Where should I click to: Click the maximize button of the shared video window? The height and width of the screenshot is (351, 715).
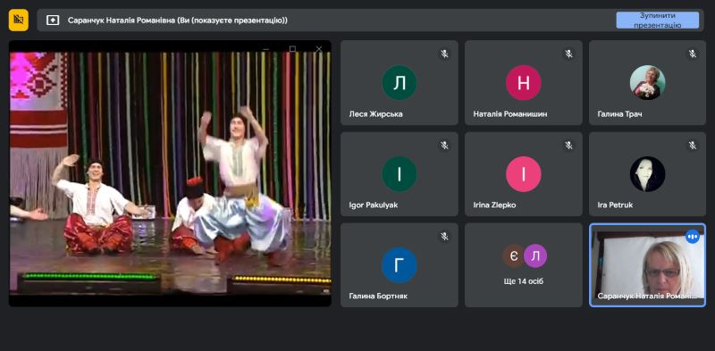(292, 49)
